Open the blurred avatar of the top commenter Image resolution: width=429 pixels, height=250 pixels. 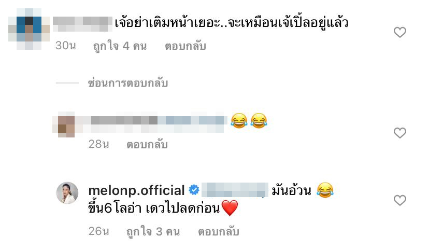[x=28, y=29]
